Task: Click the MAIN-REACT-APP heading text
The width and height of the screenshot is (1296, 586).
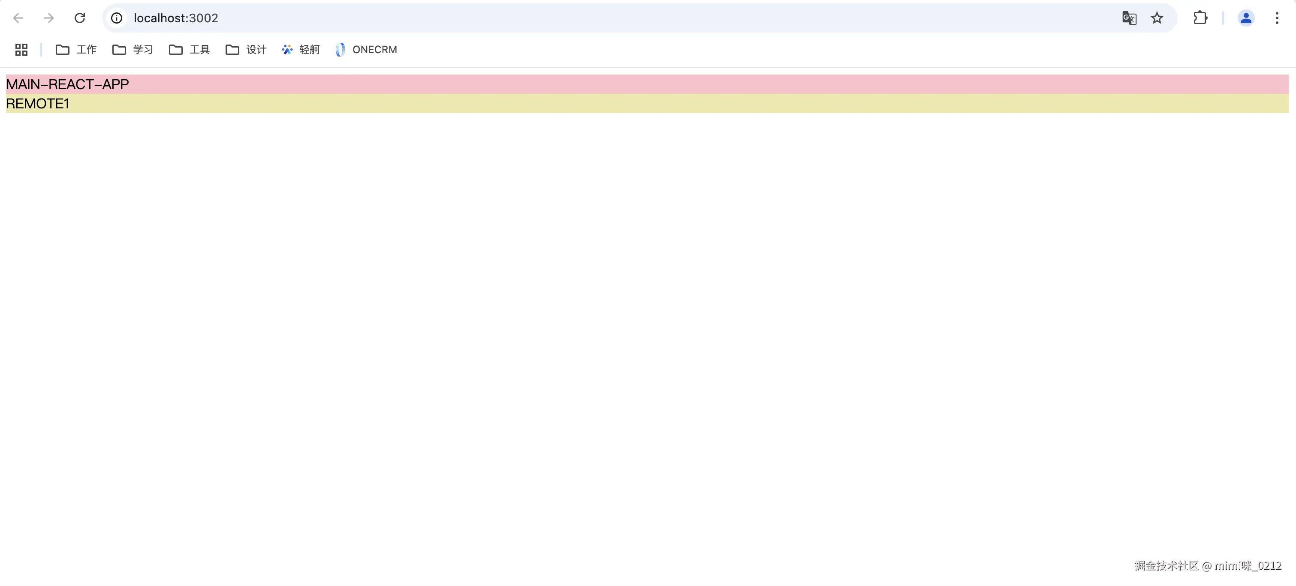Action: pyautogui.click(x=67, y=84)
